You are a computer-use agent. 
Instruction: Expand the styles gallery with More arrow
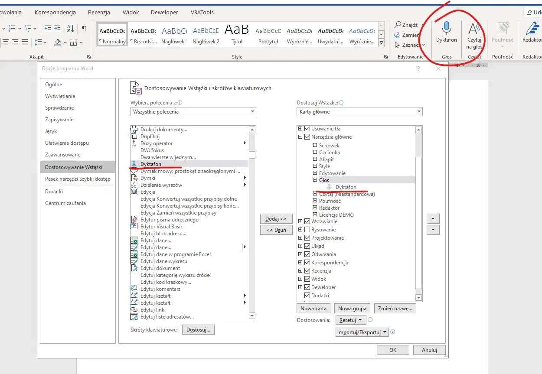(x=381, y=43)
